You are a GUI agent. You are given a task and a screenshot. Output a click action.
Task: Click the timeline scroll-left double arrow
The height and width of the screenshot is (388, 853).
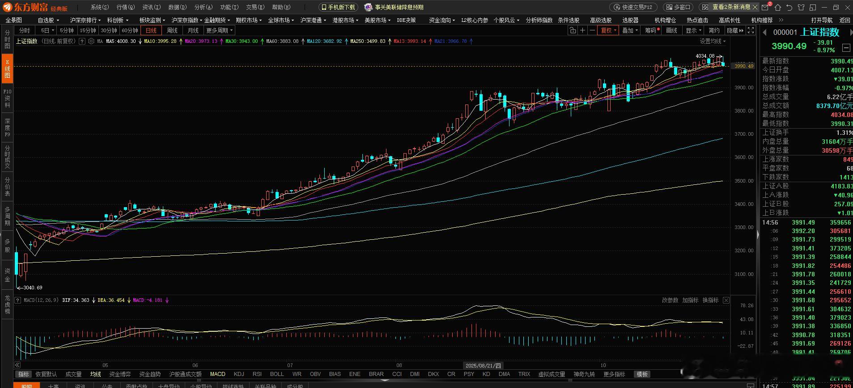17,365
